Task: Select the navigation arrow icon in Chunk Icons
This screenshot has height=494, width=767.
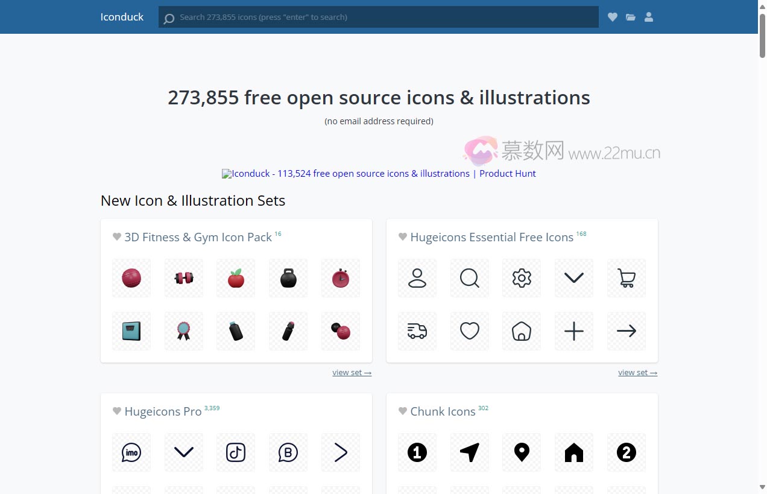Action: [469, 452]
